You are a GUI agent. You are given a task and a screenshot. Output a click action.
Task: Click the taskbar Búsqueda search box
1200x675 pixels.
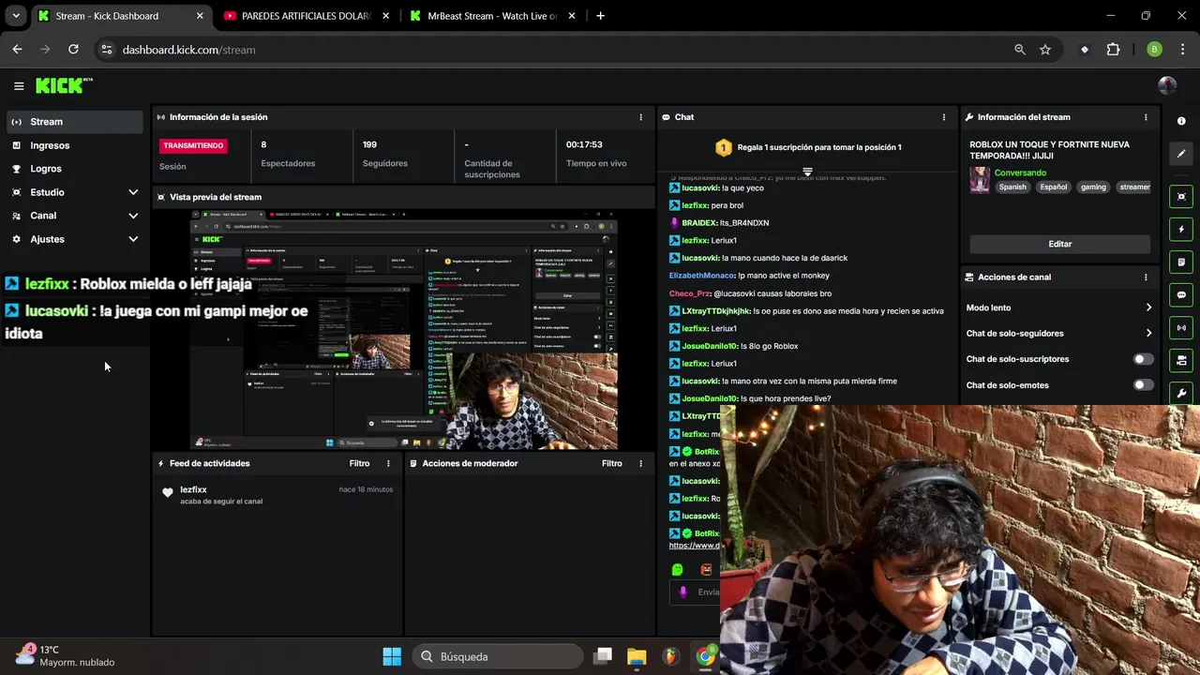click(x=499, y=656)
